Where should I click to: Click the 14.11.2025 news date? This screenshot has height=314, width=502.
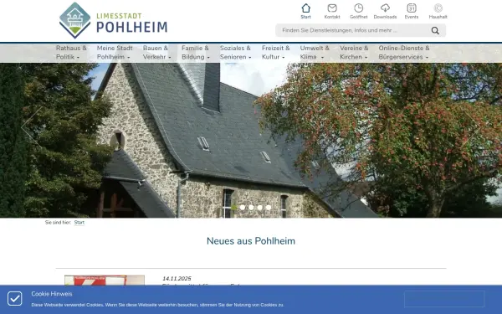coord(177,279)
